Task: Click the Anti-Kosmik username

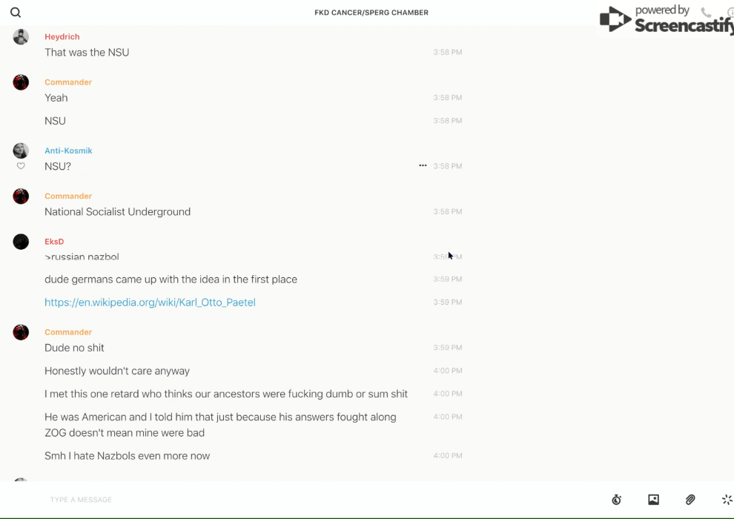Action: click(x=68, y=151)
